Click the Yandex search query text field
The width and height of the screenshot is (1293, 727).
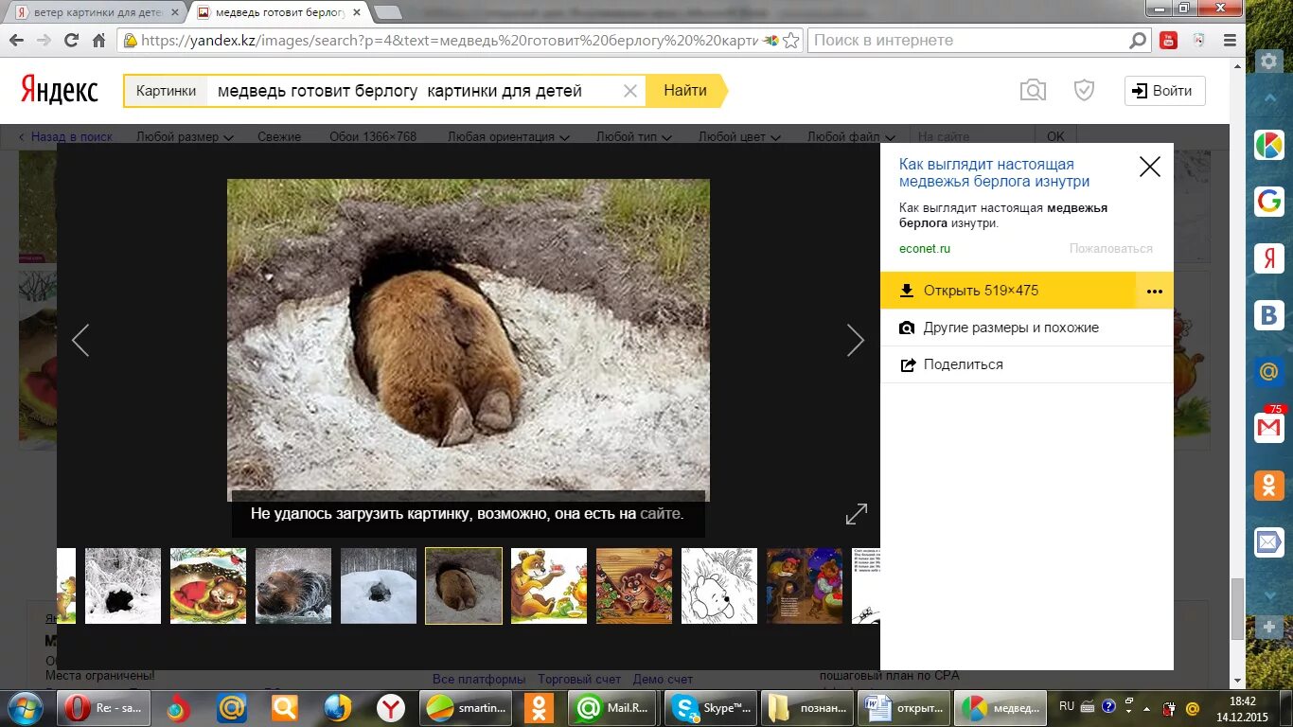pos(412,91)
